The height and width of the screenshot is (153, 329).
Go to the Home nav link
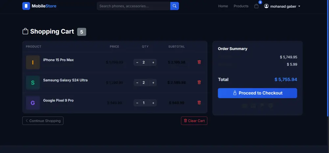(223, 6)
